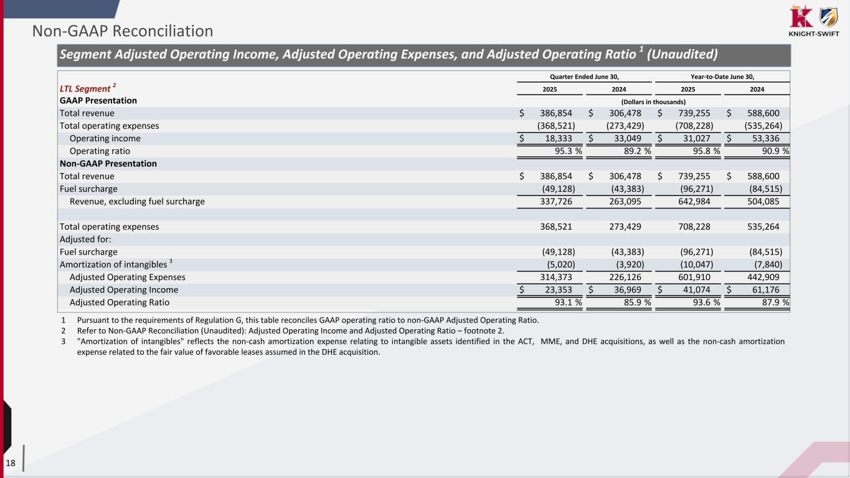Image resolution: width=850 pixels, height=478 pixels.
Task: Click the slide page number 18
Action: tap(11, 462)
